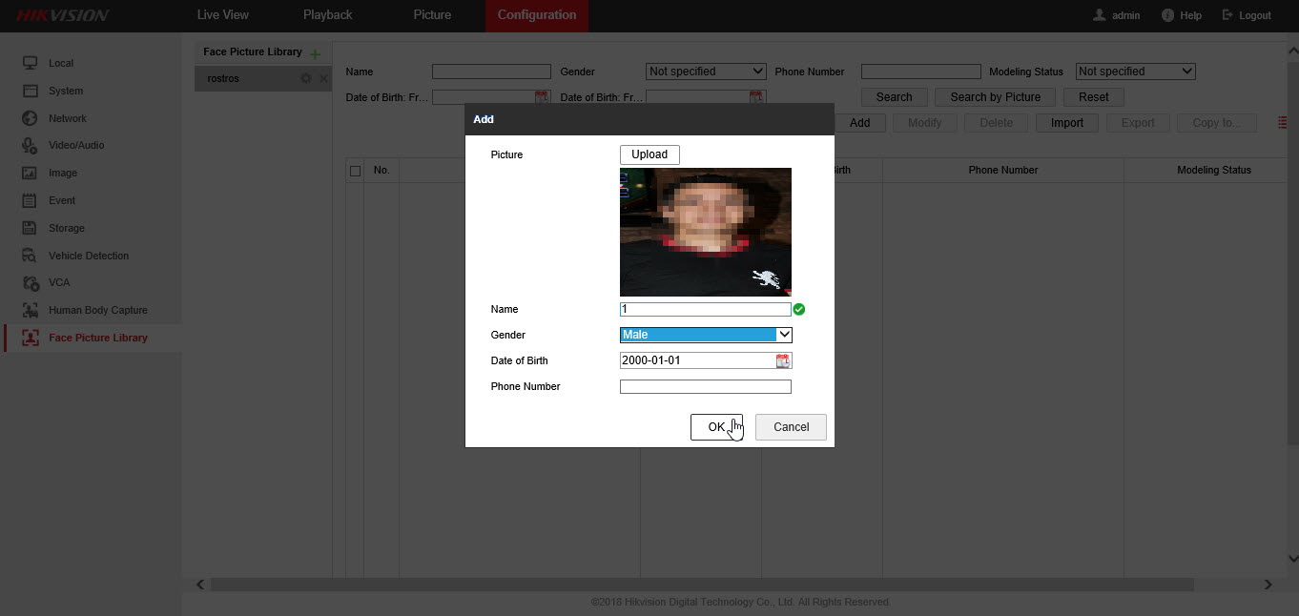This screenshot has height=616, width=1299.
Task: Click Upload to choose a picture
Action: click(x=649, y=154)
